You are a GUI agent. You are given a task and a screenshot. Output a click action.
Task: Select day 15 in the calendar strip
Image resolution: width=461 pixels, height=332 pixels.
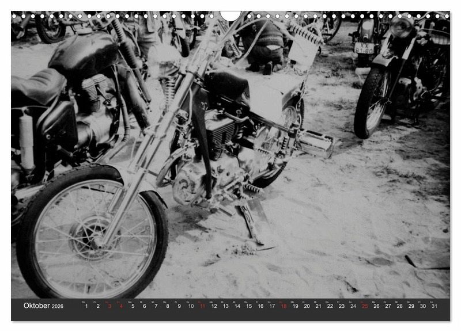coord(249,306)
